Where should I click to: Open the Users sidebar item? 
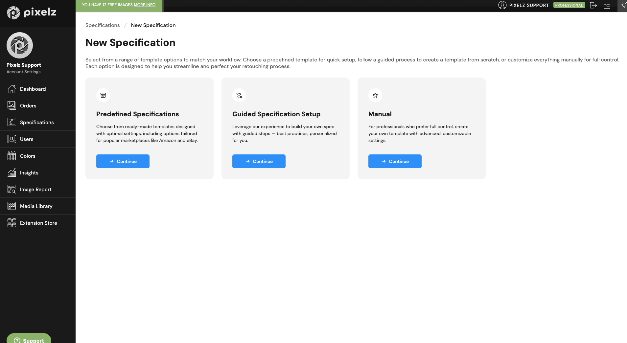(x=38, y=139)
